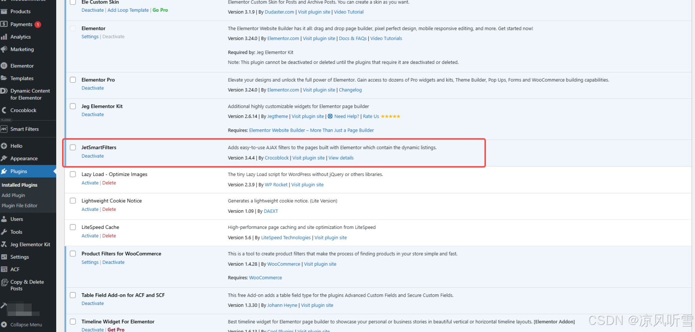Click the Timeline Widget Get Pro link

click(116, 330)
